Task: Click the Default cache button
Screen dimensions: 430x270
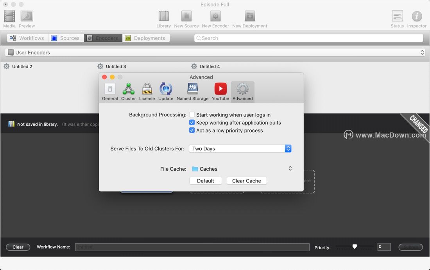Action: pyautogui.click(x=205, y=181)
